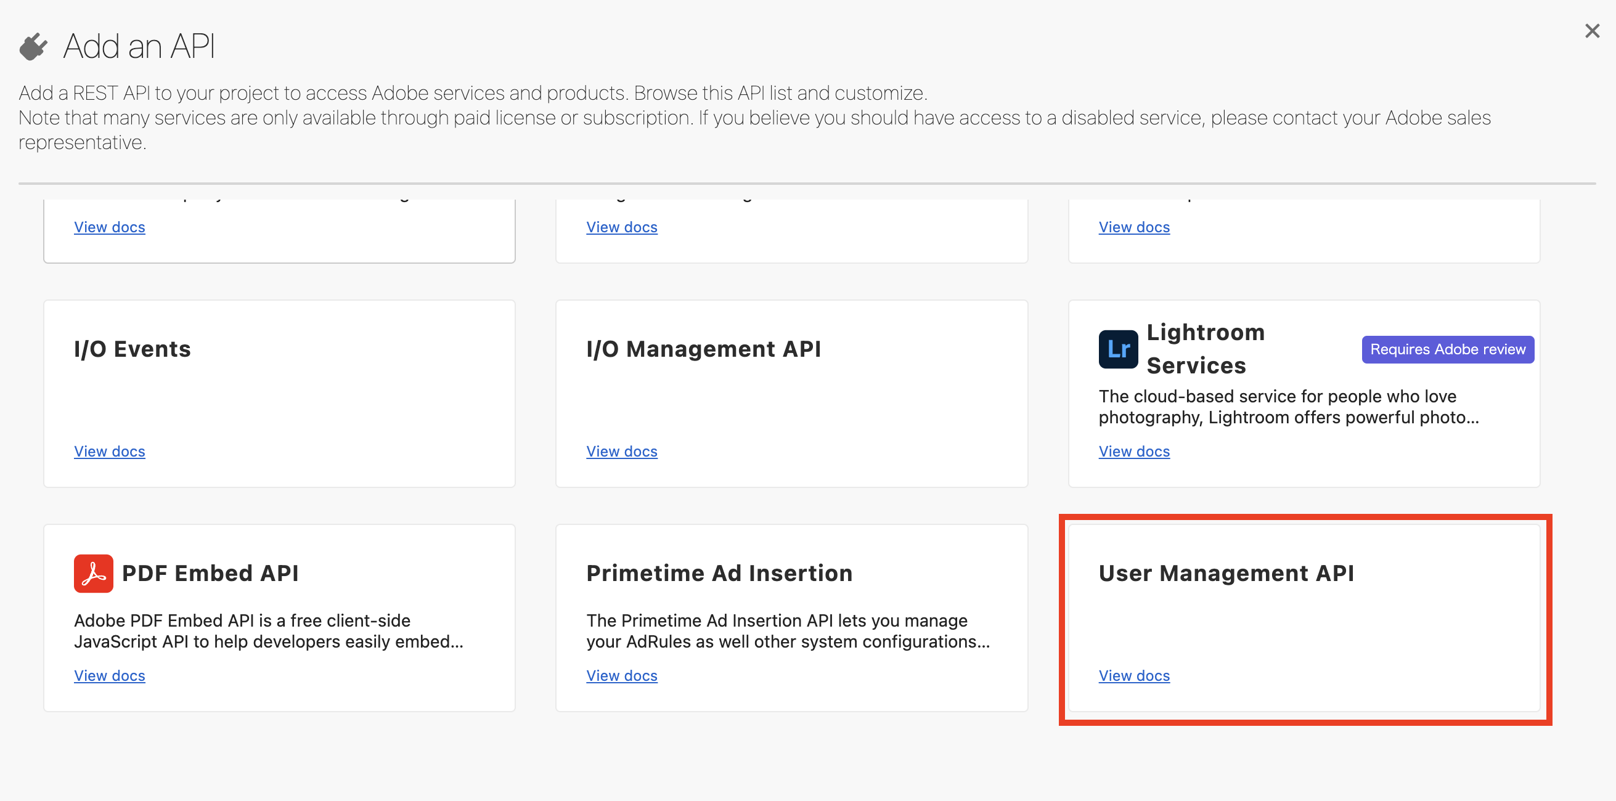Click the Lightroom Lr icon
The width and height of the screenshot is (1616, 801).
point(1118,349)
